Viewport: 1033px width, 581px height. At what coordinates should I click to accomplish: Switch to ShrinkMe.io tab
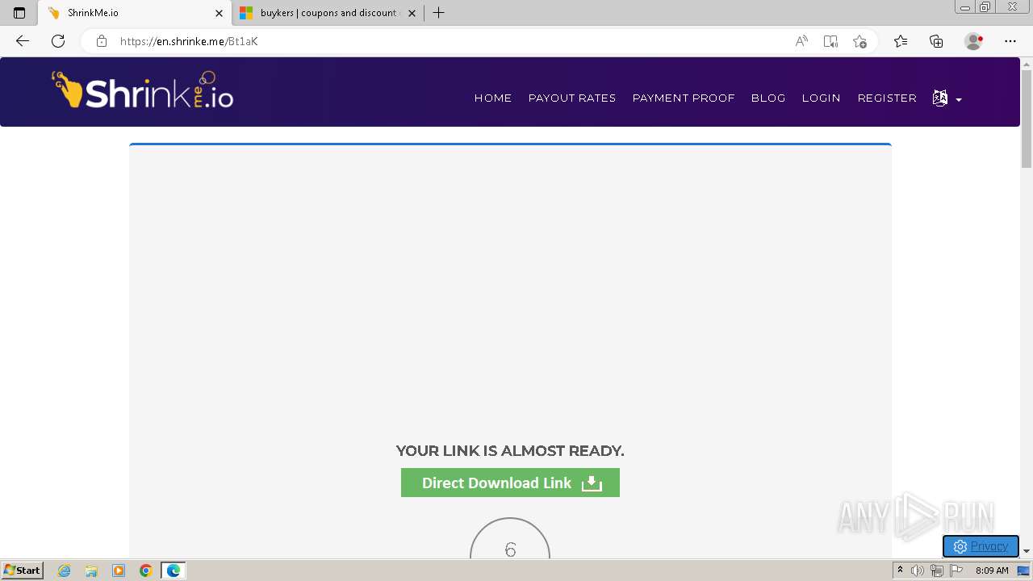134,13
